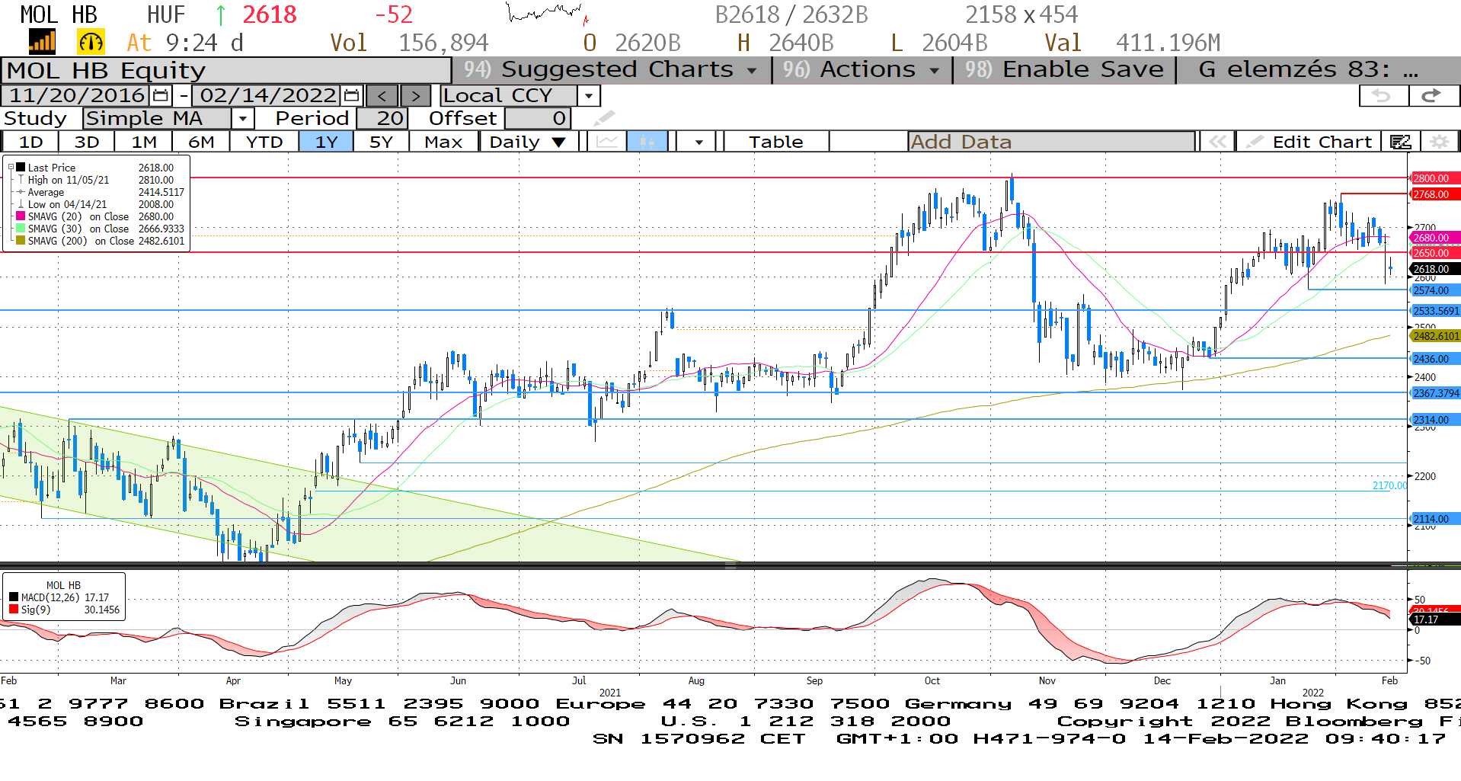Open the Actions menu
The width and height of the screenshot is (1461, 781).
862,69
